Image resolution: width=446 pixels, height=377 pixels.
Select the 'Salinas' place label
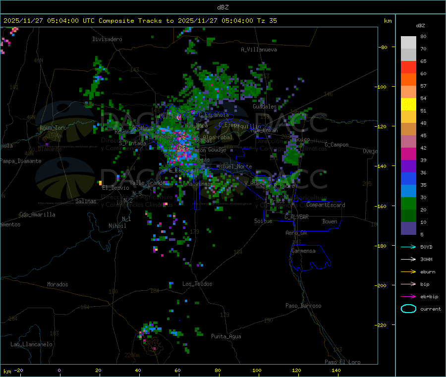point(86,201)
